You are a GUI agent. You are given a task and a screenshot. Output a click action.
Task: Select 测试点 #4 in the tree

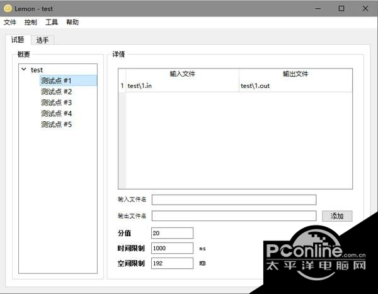coord(57,114)
